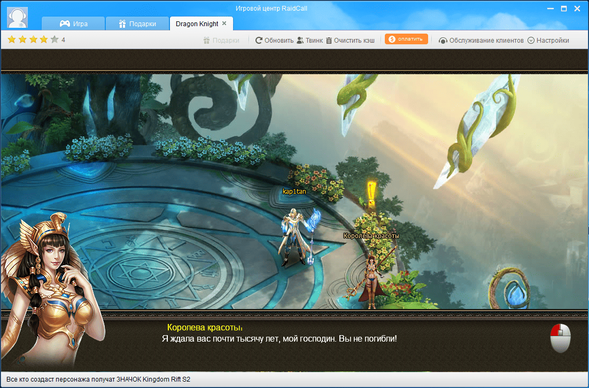Screen dimensions: 589x388
Task: Click the yellow exclamation quest marker
Action: [x=371, y=193]
